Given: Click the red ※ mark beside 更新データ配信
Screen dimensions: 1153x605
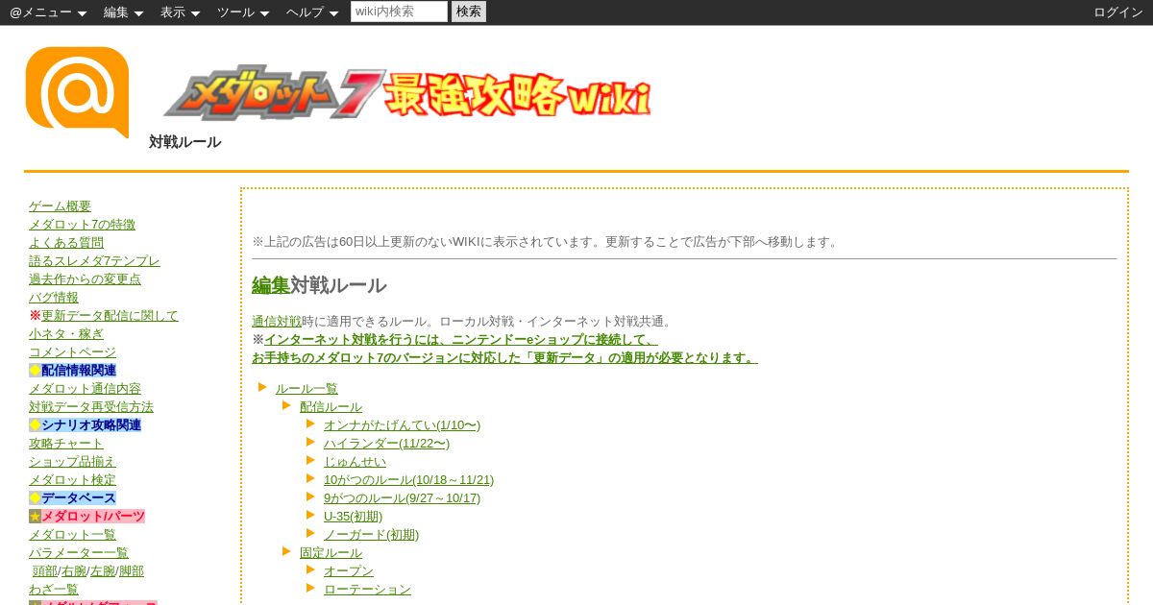Looking at the screenshot, I should (35, 316).
